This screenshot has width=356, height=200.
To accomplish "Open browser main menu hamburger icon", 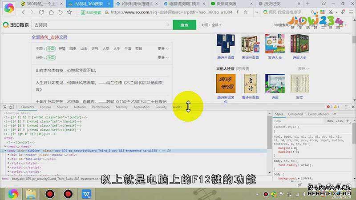I will pyautogui.click(x=351, y=12).
